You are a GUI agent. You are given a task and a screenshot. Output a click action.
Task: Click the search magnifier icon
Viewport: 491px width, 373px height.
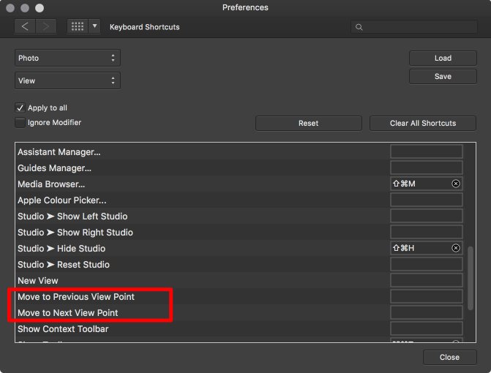coord(359,27)
